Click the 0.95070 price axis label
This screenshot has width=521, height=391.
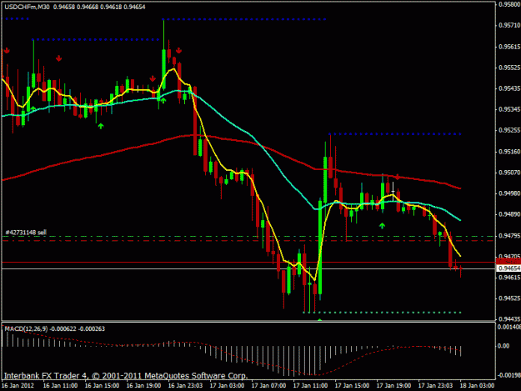(x=509, y=173)
